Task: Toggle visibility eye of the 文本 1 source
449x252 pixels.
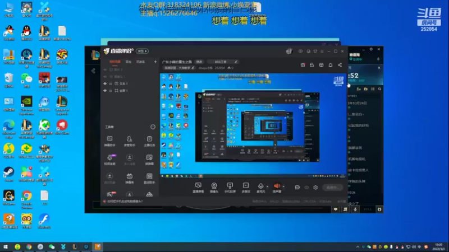Action: 105,83
